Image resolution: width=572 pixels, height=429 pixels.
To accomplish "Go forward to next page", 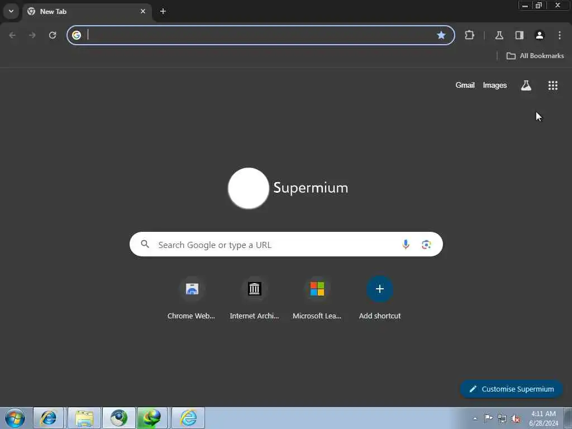I will pyautogui.click(x=32, y=35).
